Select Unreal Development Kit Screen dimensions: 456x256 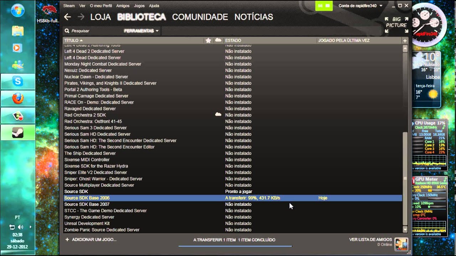pos(233,224)
